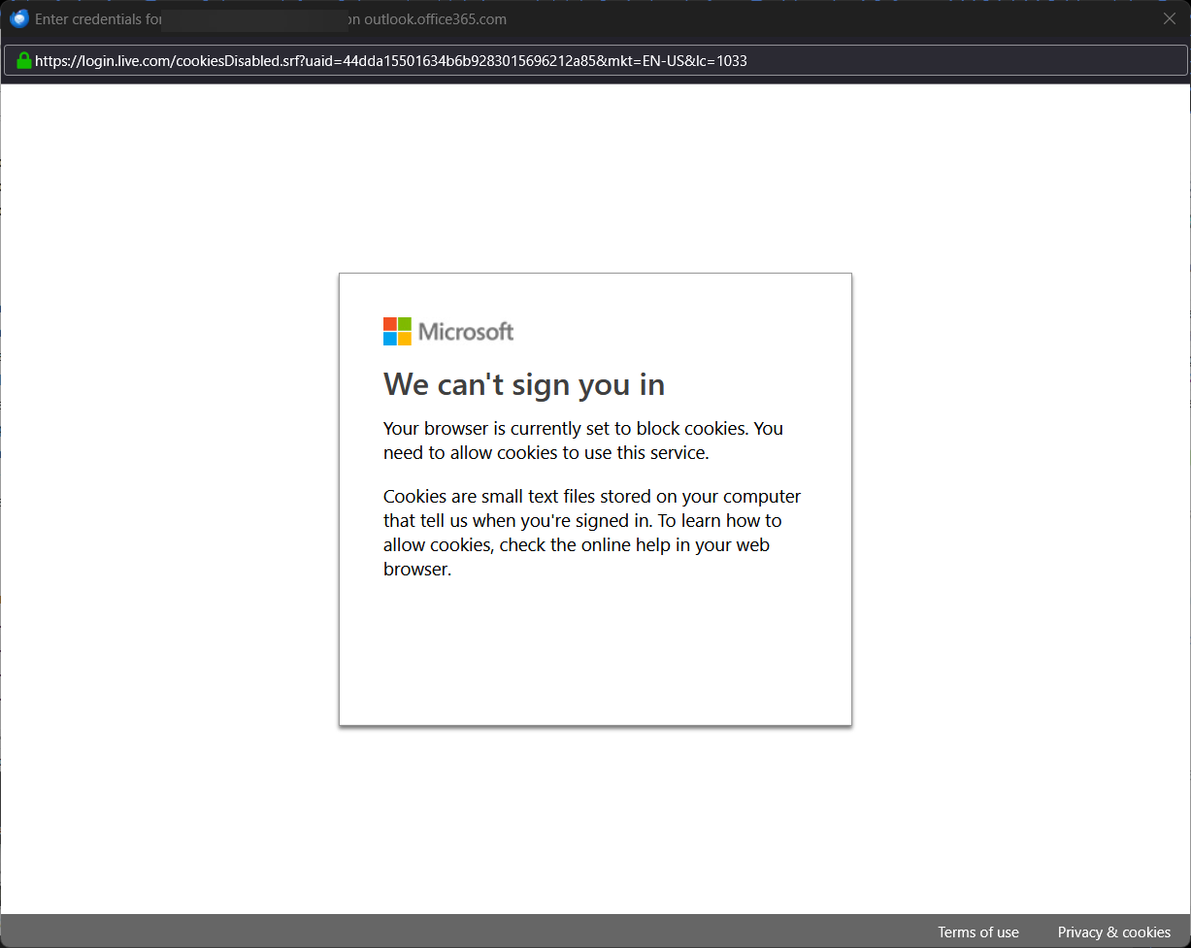Click the "We can't sign you in" heading
This screenshot has height=948, width=1191.
524,385
